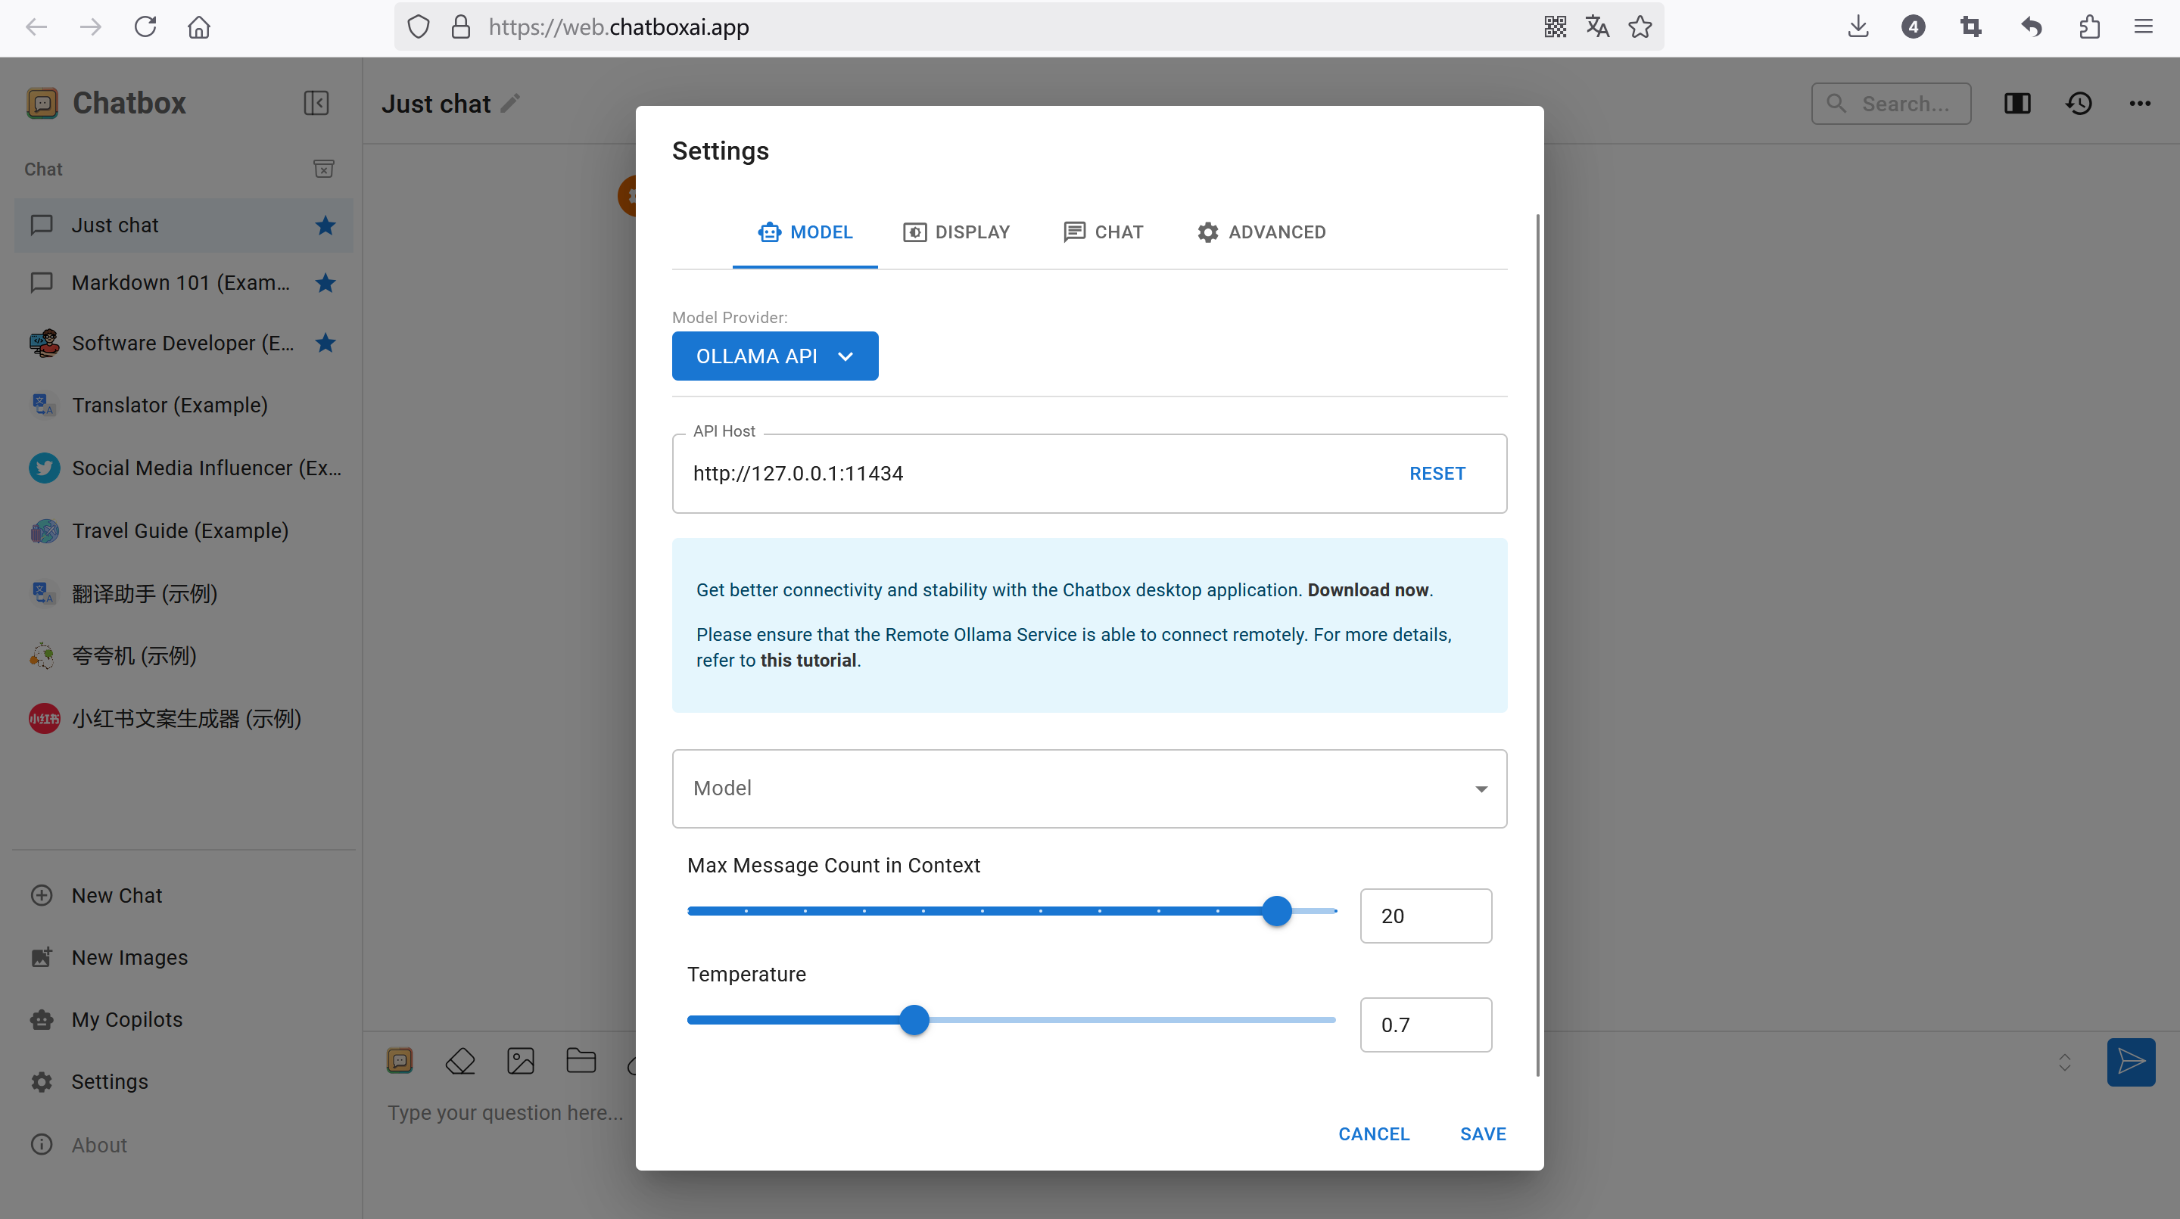Click the send message arrow button
Image resolution: width=2180 pixels, height=1219 pixels.
pos(2130,1062)
